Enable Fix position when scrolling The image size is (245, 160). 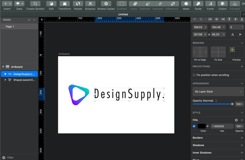click(194, 75)
